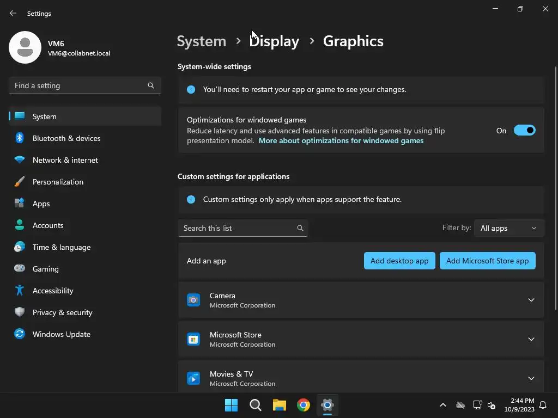Click the VM6@collabnet.local account text
Viewport: 558px width, 418px height.
pyautogui.click(x=79, y=53)
